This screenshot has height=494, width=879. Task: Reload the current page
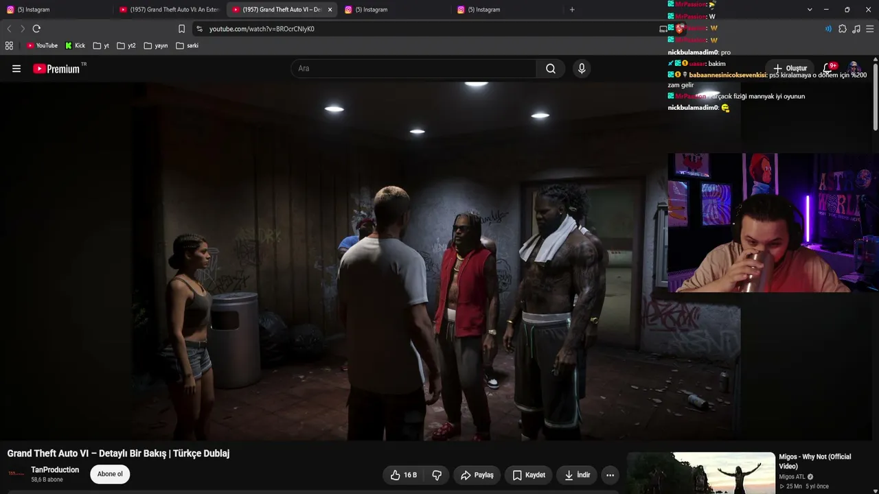pos(36,29)
